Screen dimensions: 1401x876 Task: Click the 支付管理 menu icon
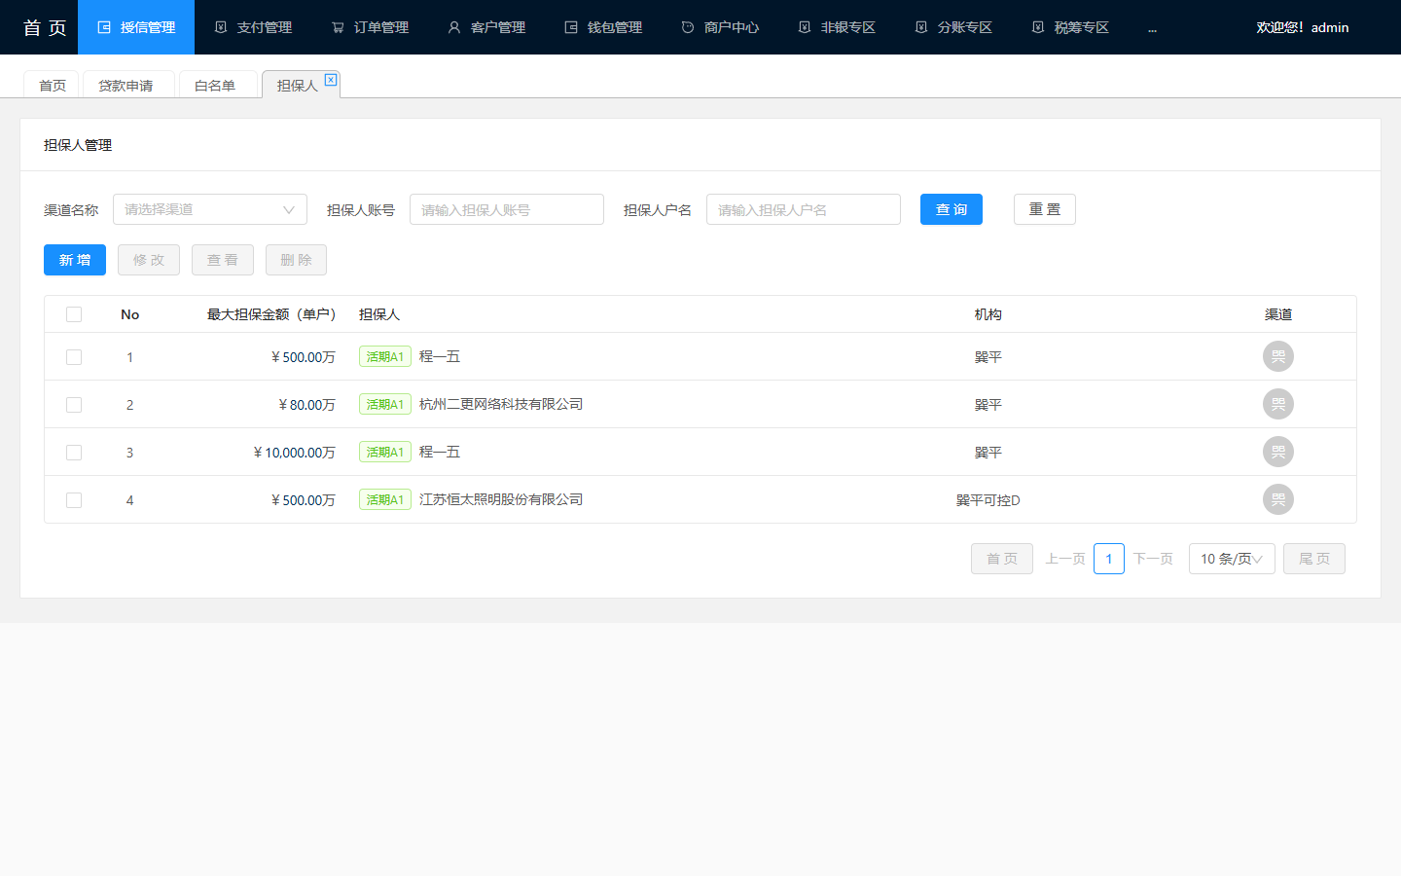pyautogui.click(x=221, y=27)
